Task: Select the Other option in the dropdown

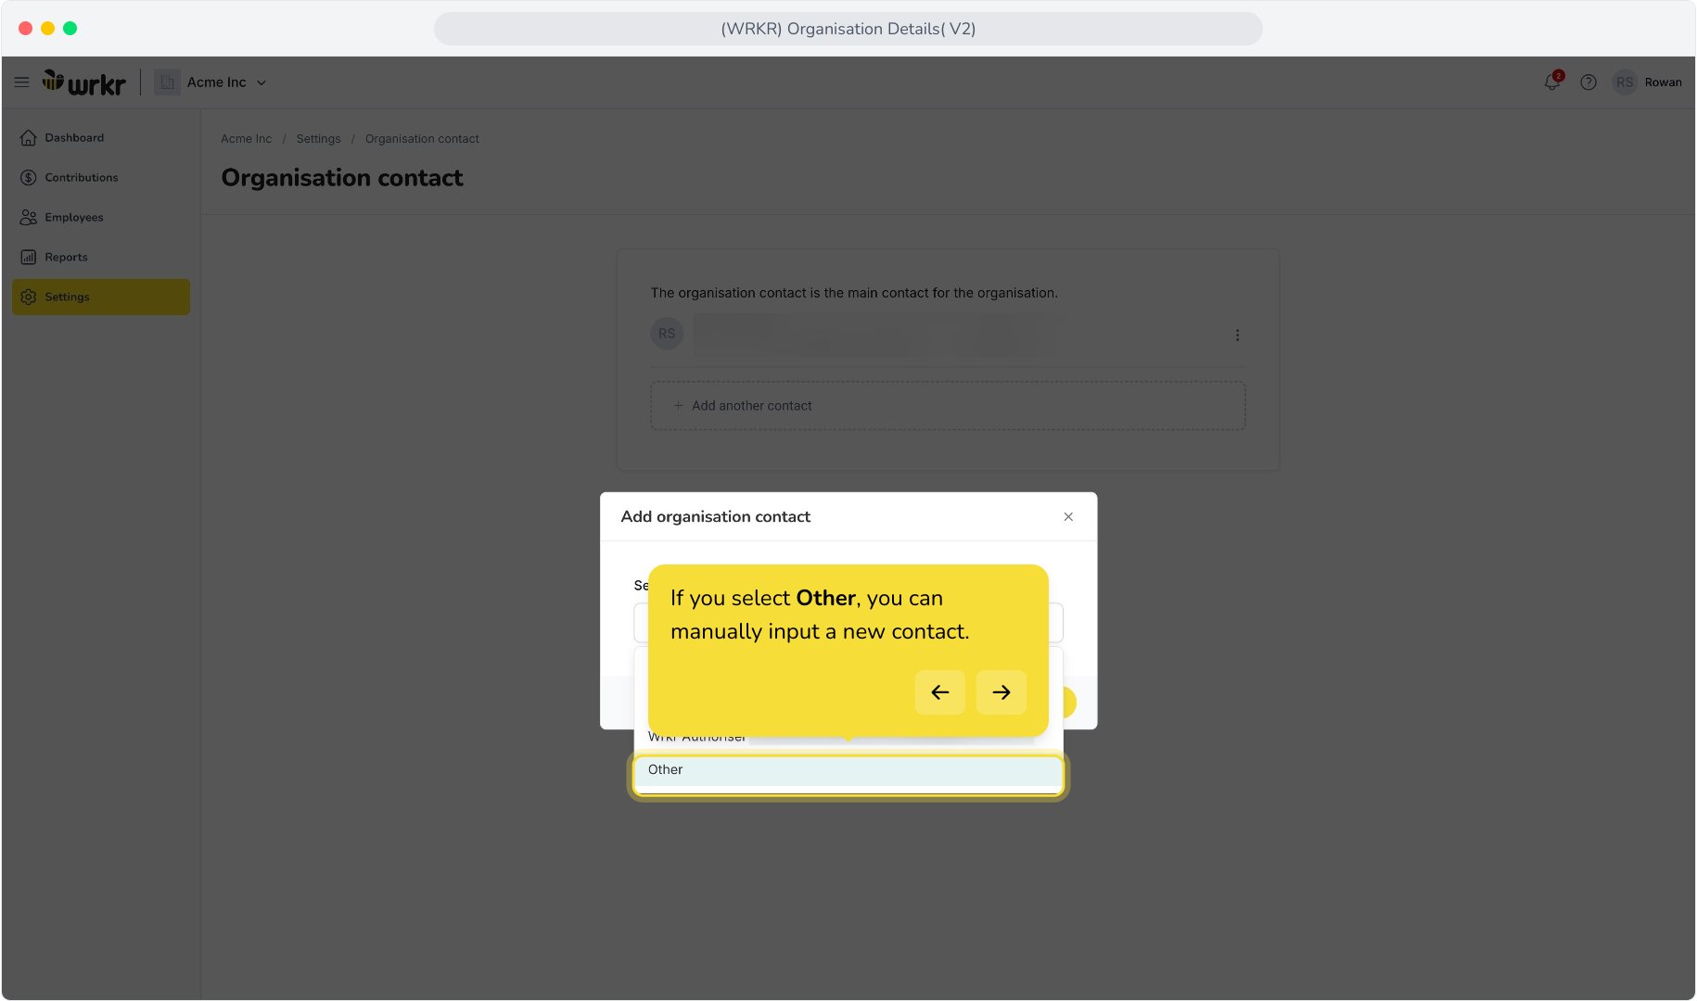Action: point(848,772)
